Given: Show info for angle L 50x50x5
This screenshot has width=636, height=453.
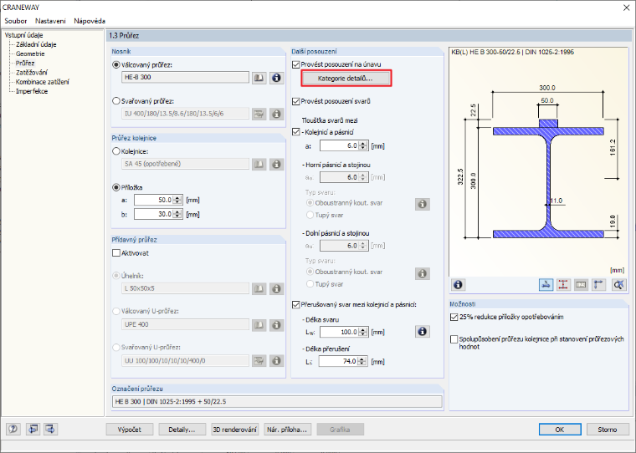Looking at the screenshot, I should pyautogui.click(x=277, y=288).
